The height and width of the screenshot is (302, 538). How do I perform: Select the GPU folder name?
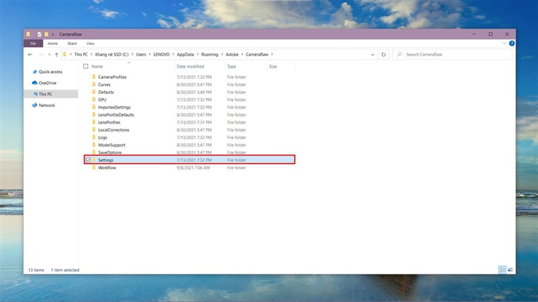click(102, 99)
